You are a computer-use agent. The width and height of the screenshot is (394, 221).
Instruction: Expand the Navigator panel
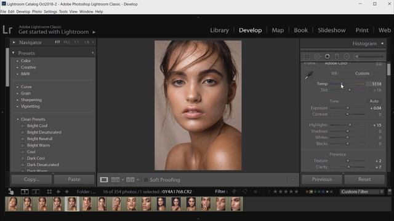point(14,42)
